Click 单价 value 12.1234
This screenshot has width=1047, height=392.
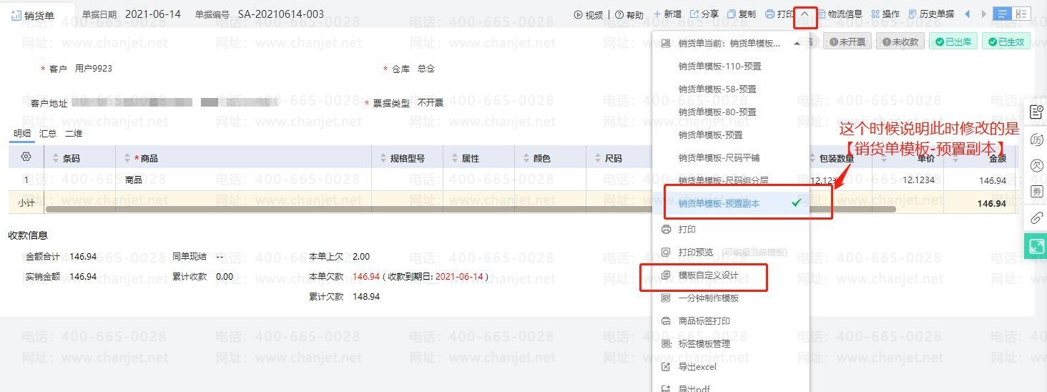click(919, 180)
